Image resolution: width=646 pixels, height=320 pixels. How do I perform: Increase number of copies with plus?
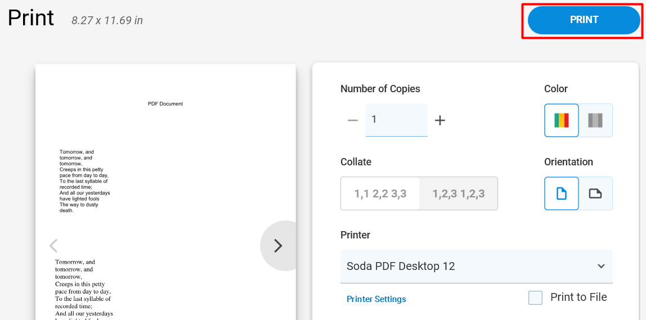(440, 120)
